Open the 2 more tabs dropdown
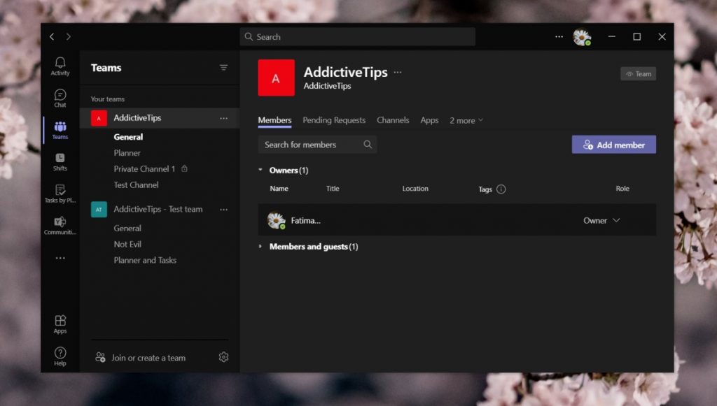The height and width of the screenshot is (406, 717). pos(466,120)
